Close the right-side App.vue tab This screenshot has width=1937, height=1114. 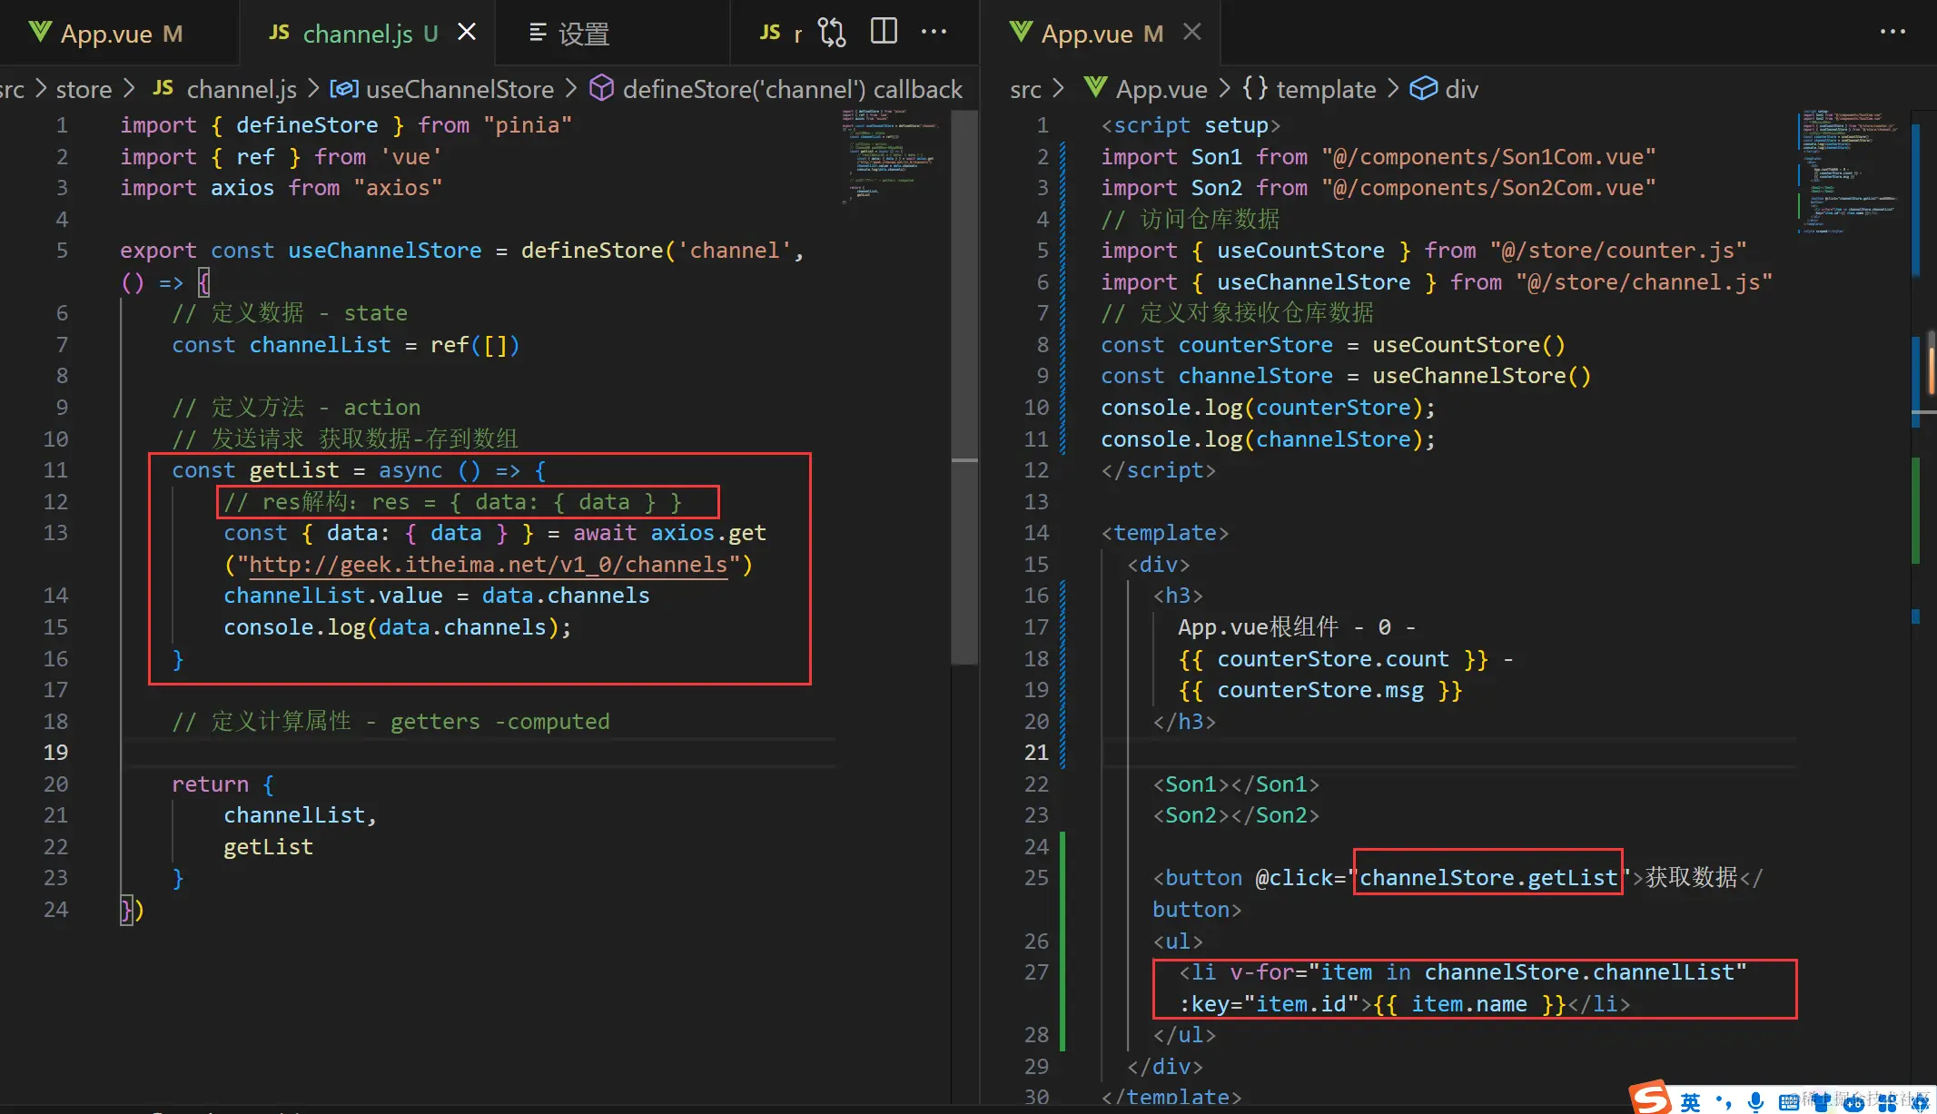pyautogui.click(x=1192, y=33)
